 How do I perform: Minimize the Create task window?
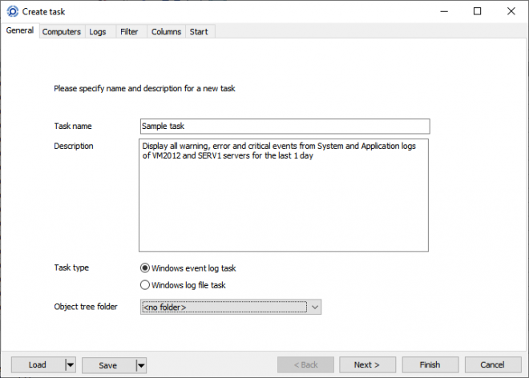pyautogui.click(x=444, y=11)
